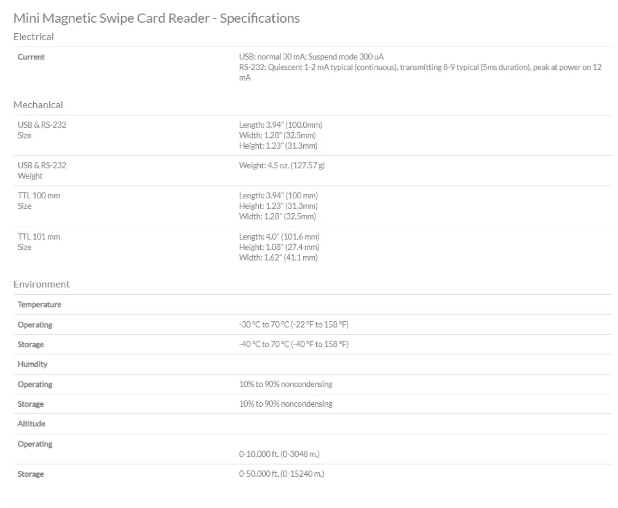The image size is (618, 508).
Task: Select the Electrical section heading
Action: (x=33, y=37)
